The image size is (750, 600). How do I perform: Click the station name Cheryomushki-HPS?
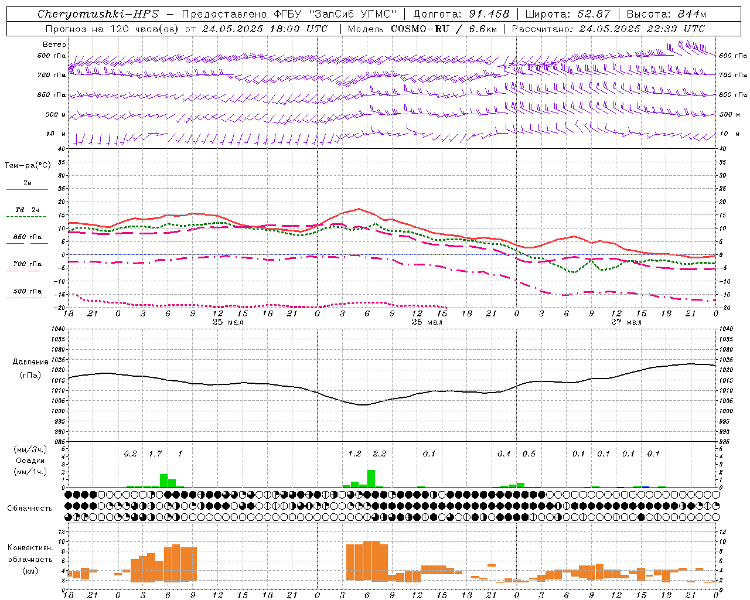98,14
